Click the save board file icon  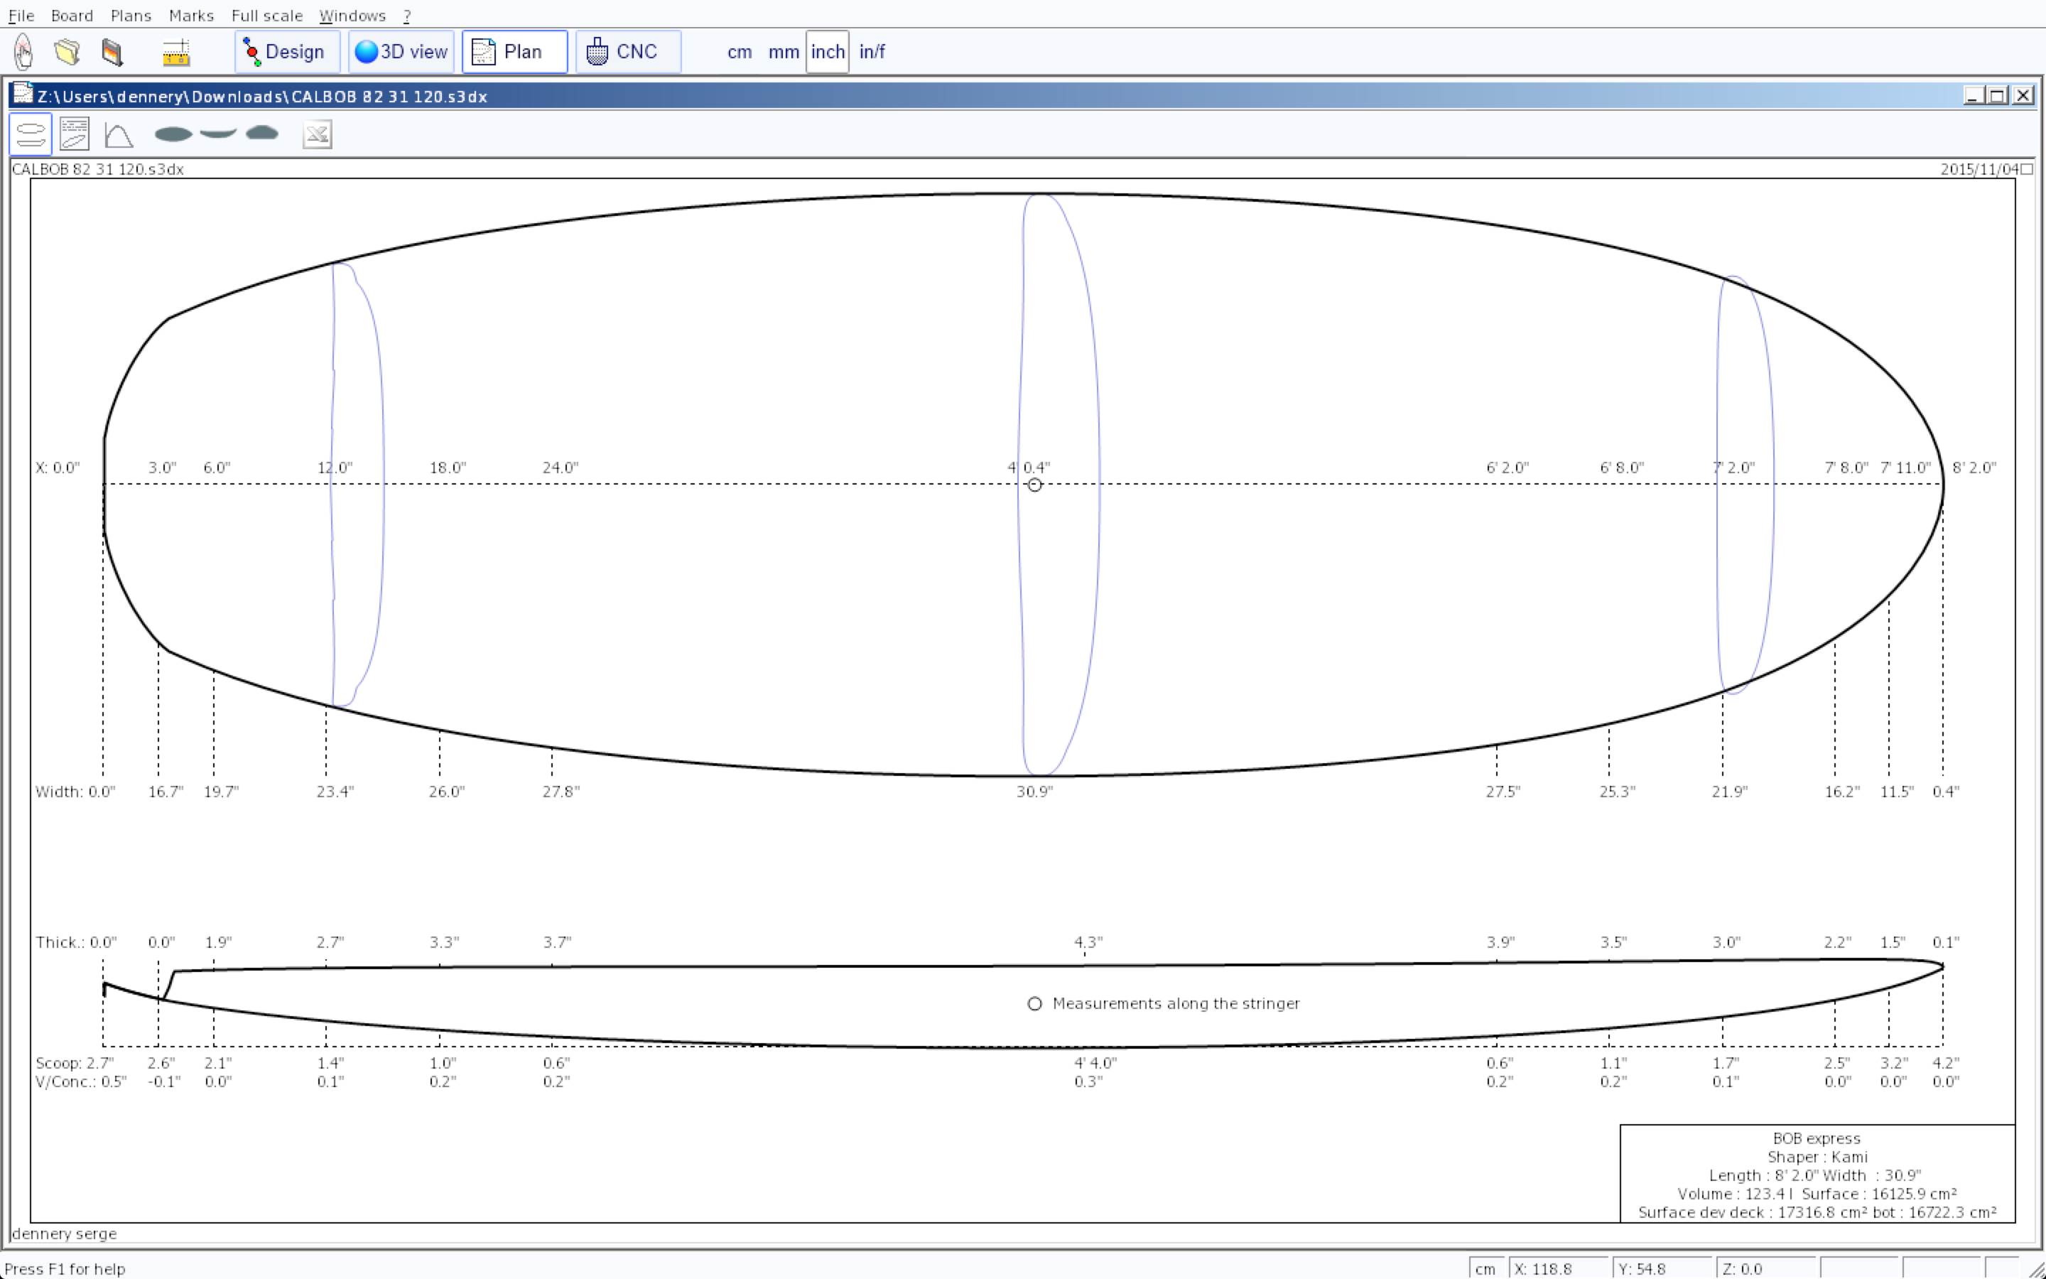112,52
